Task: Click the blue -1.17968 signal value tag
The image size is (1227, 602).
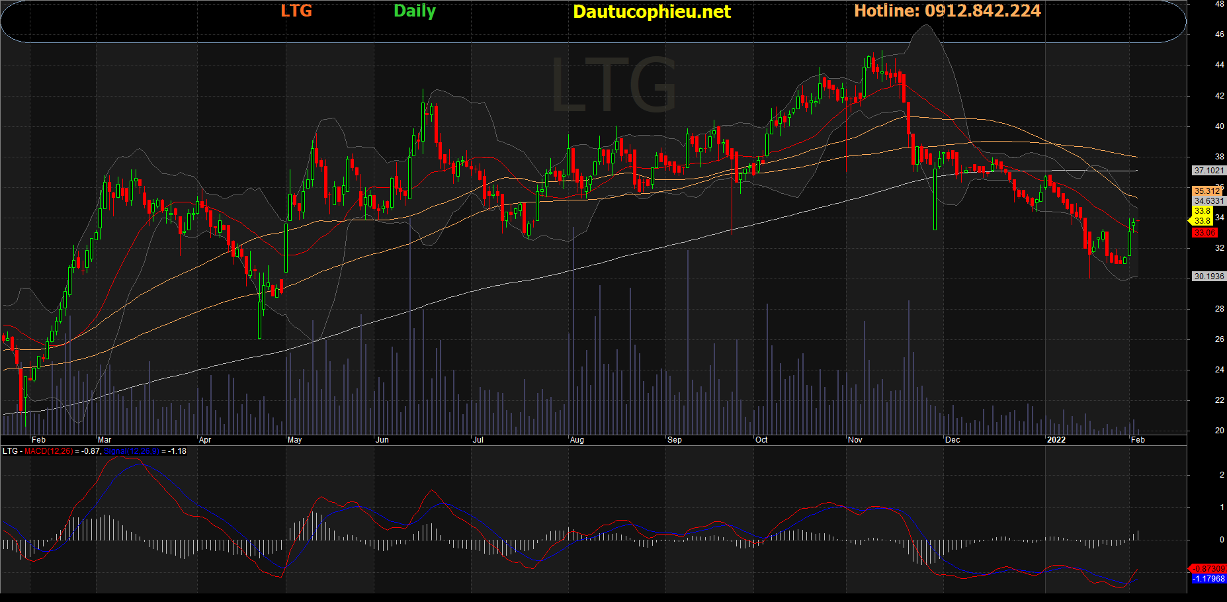Action: 1208,579
